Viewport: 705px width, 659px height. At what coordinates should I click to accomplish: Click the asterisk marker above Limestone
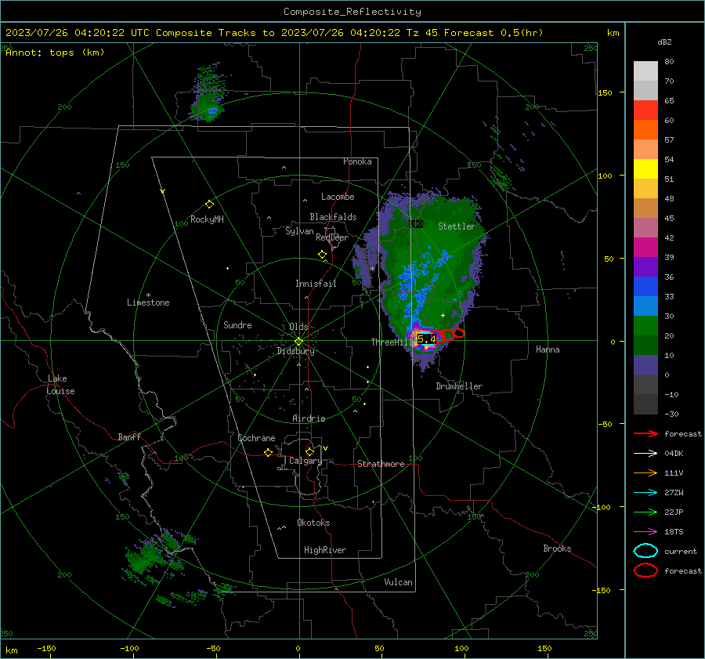coord(148,295)
